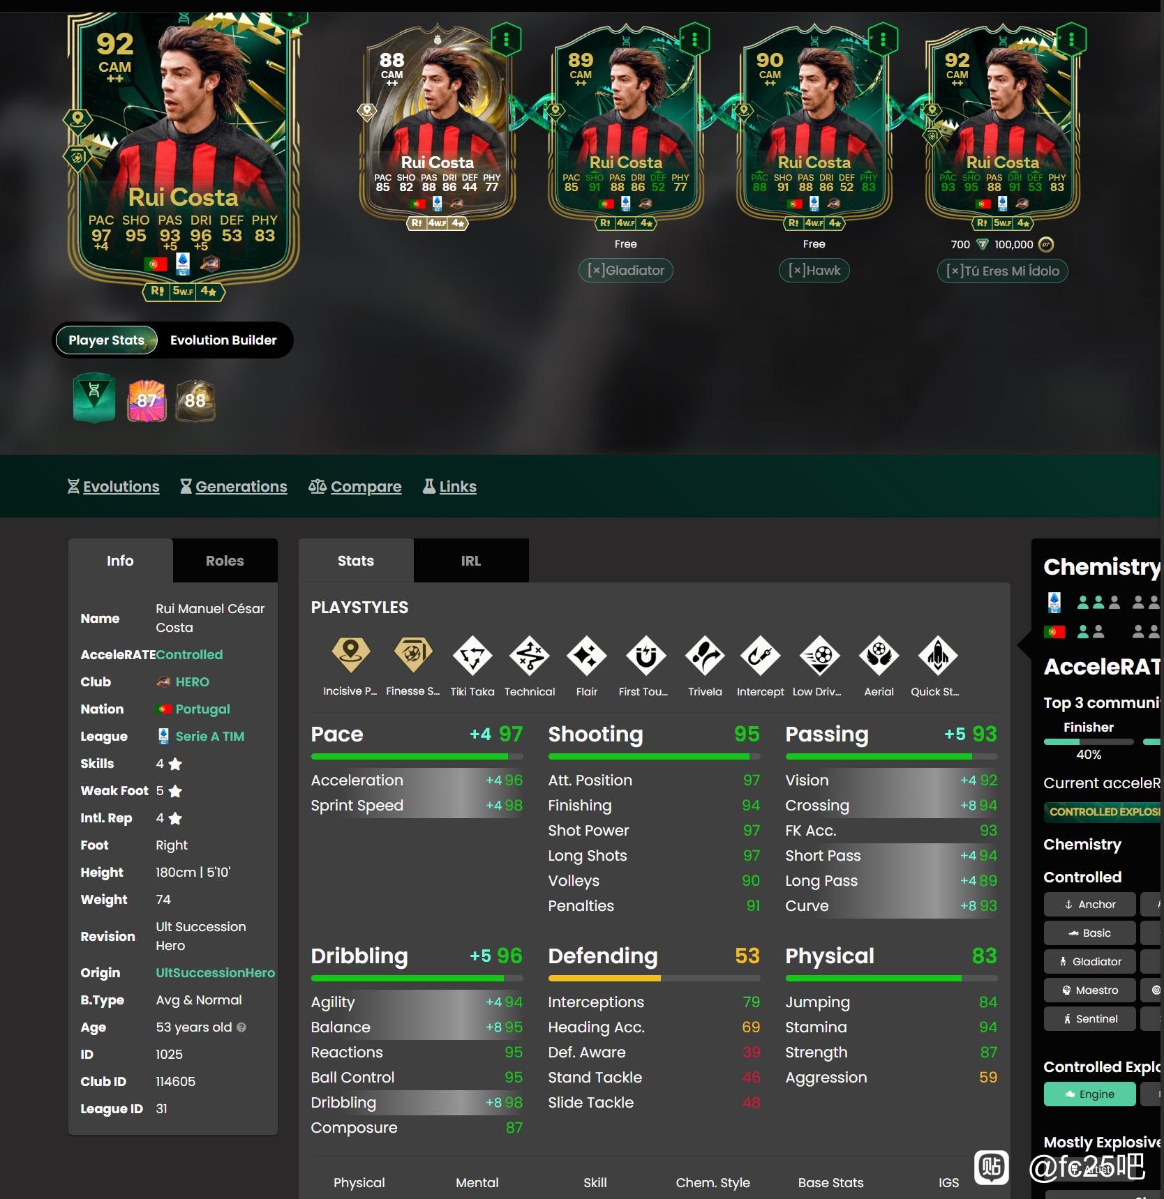This screenshot has width=1164, height=1199.
Task: Open the IRL stats tab
Action: tap(471, 561)
